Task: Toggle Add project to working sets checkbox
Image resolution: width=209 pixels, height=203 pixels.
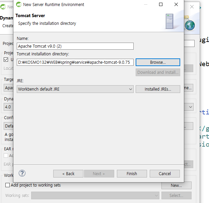Action: [x=7, y=185]
